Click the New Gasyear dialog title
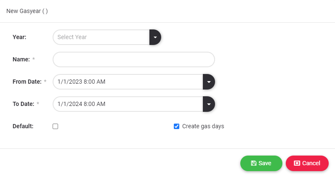 (27, 11)
